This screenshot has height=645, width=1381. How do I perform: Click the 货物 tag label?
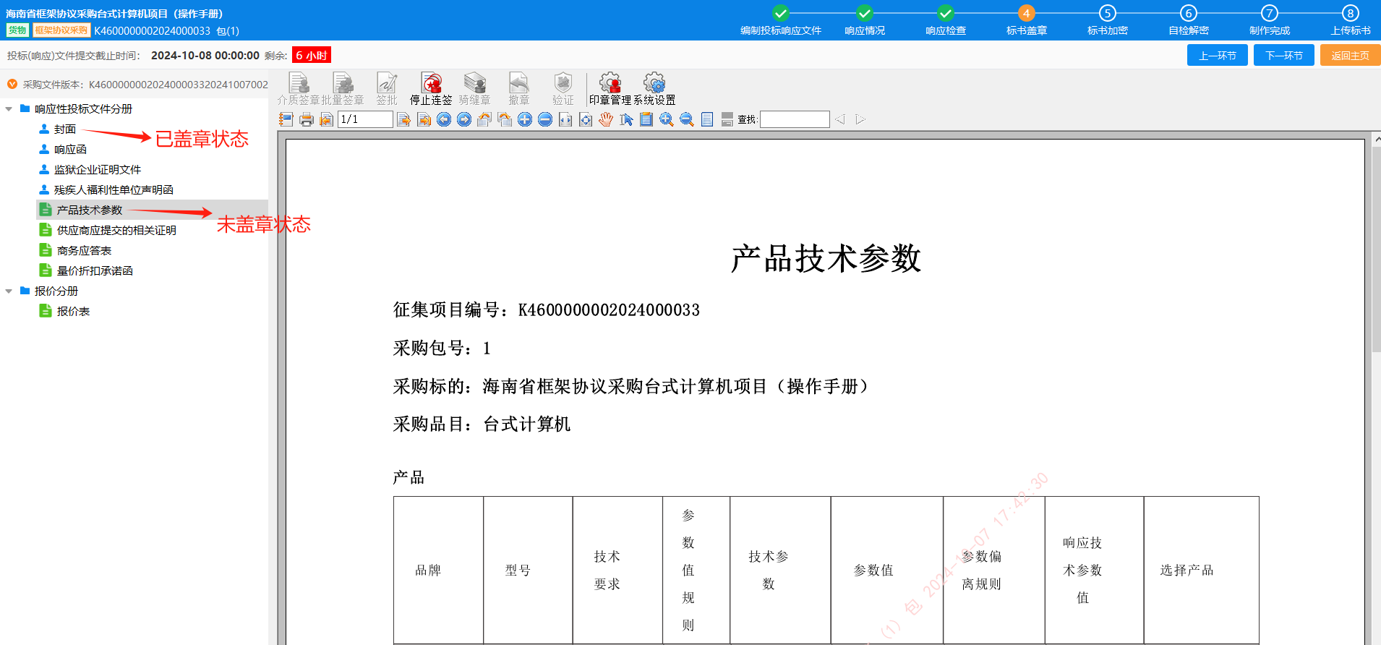(17, 30)
